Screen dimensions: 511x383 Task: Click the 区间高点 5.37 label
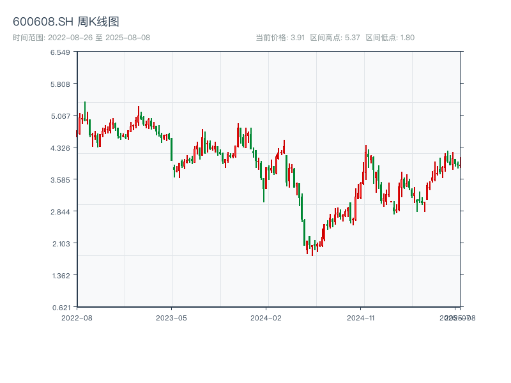pos(334,38)
